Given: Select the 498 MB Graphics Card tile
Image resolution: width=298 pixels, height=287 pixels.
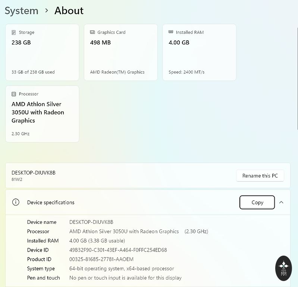Looking at the screenshot, I should [x=120, y=52].
